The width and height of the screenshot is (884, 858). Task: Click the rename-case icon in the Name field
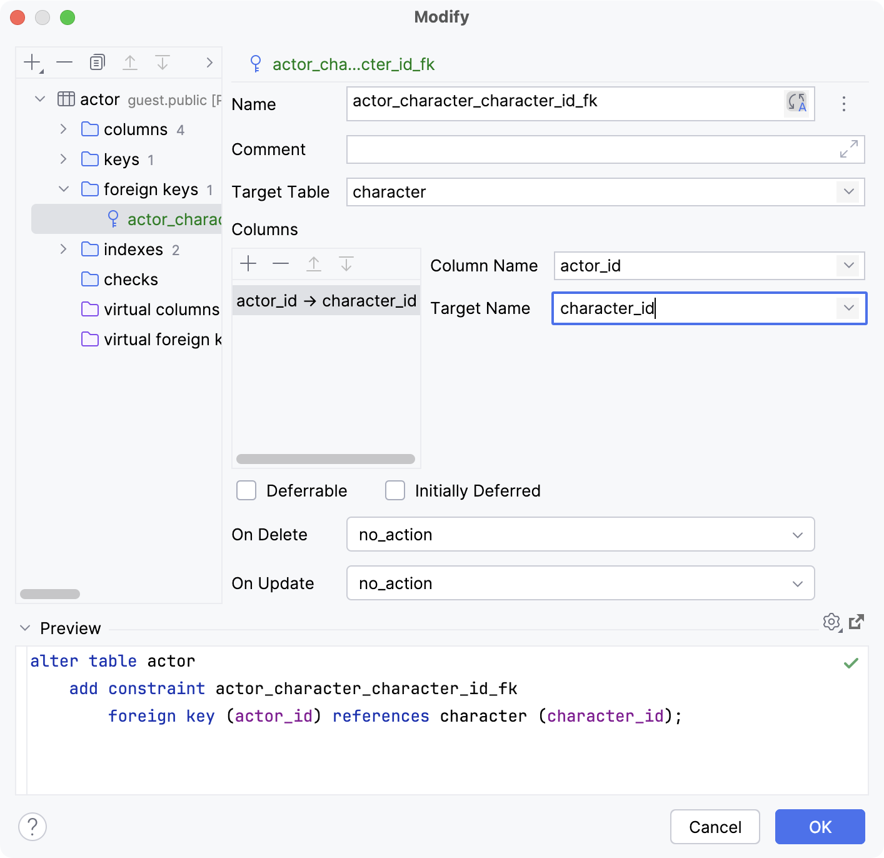[x=796, y=104]
